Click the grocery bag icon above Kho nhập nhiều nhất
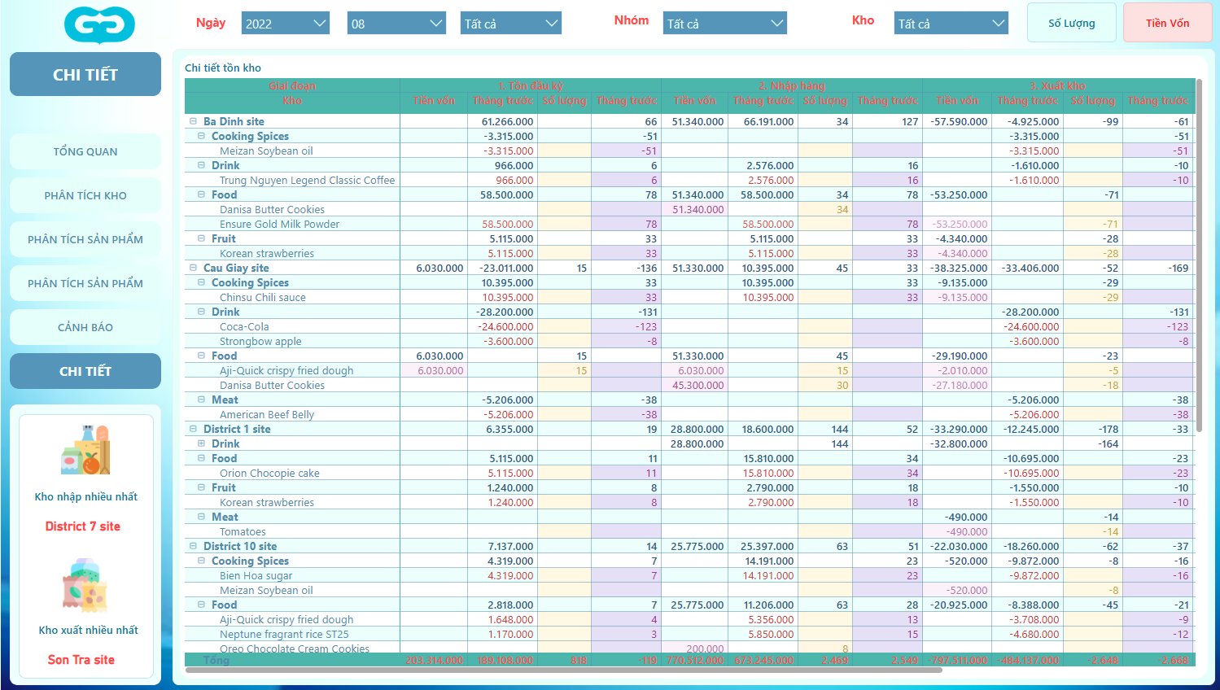This screenshot has width=1220, height=690. pos(85,450)
